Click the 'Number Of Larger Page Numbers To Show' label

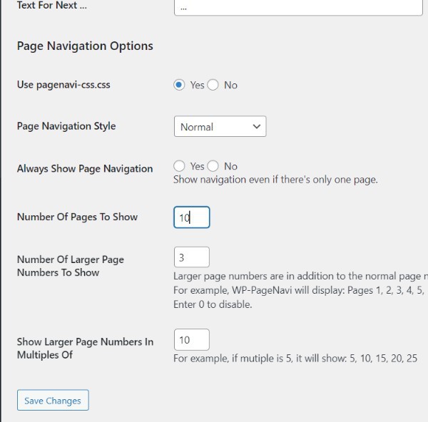(71, 266)
